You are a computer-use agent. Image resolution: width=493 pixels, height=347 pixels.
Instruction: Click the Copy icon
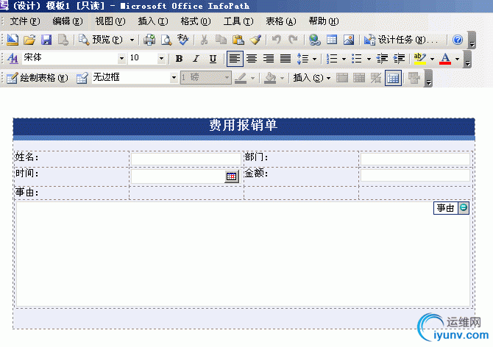pos(221,40)
